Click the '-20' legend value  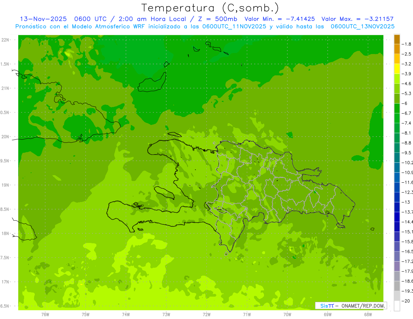coord(406,301)
